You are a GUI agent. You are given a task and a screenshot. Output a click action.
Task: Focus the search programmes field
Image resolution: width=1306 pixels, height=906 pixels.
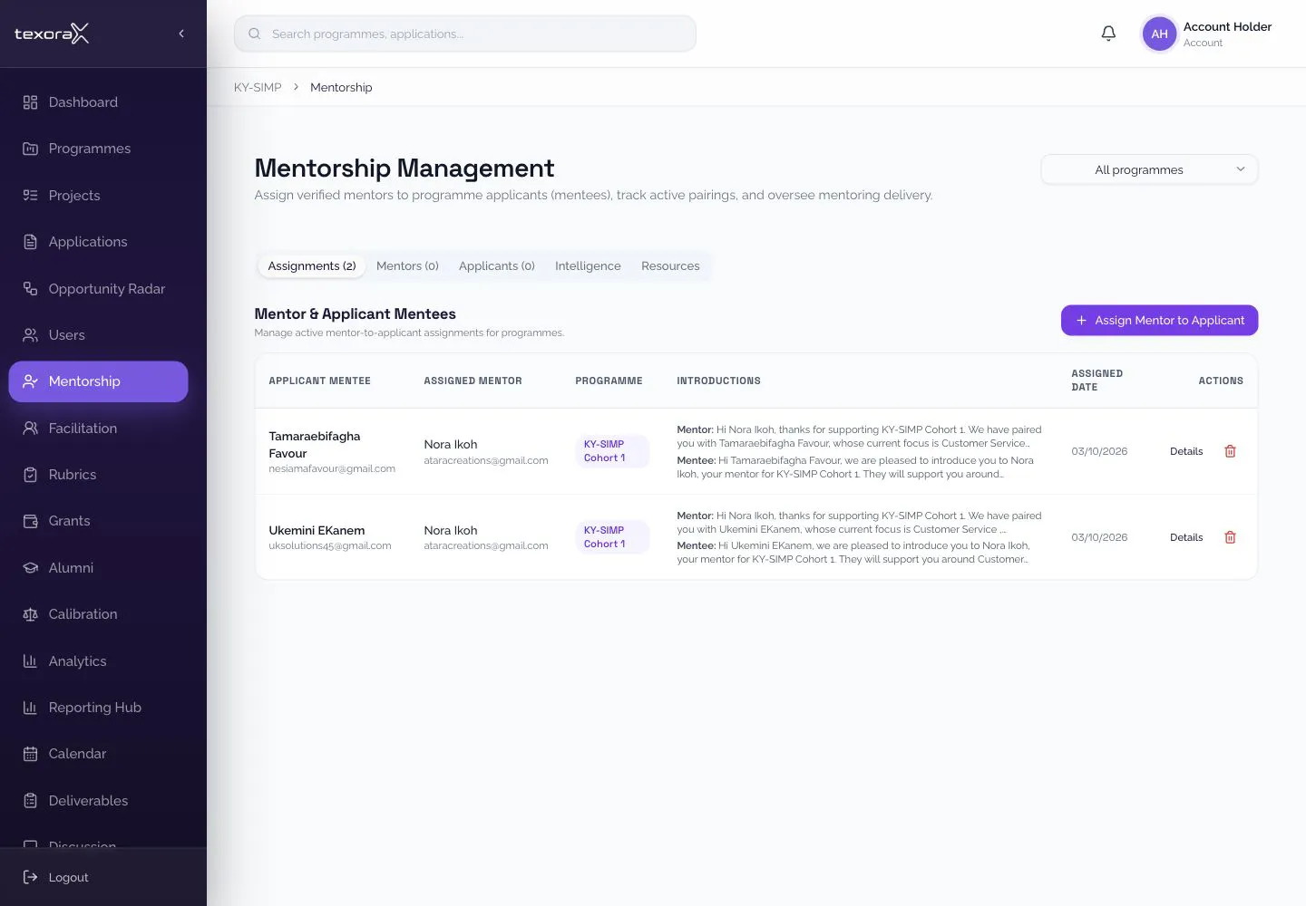click(465, 34)
